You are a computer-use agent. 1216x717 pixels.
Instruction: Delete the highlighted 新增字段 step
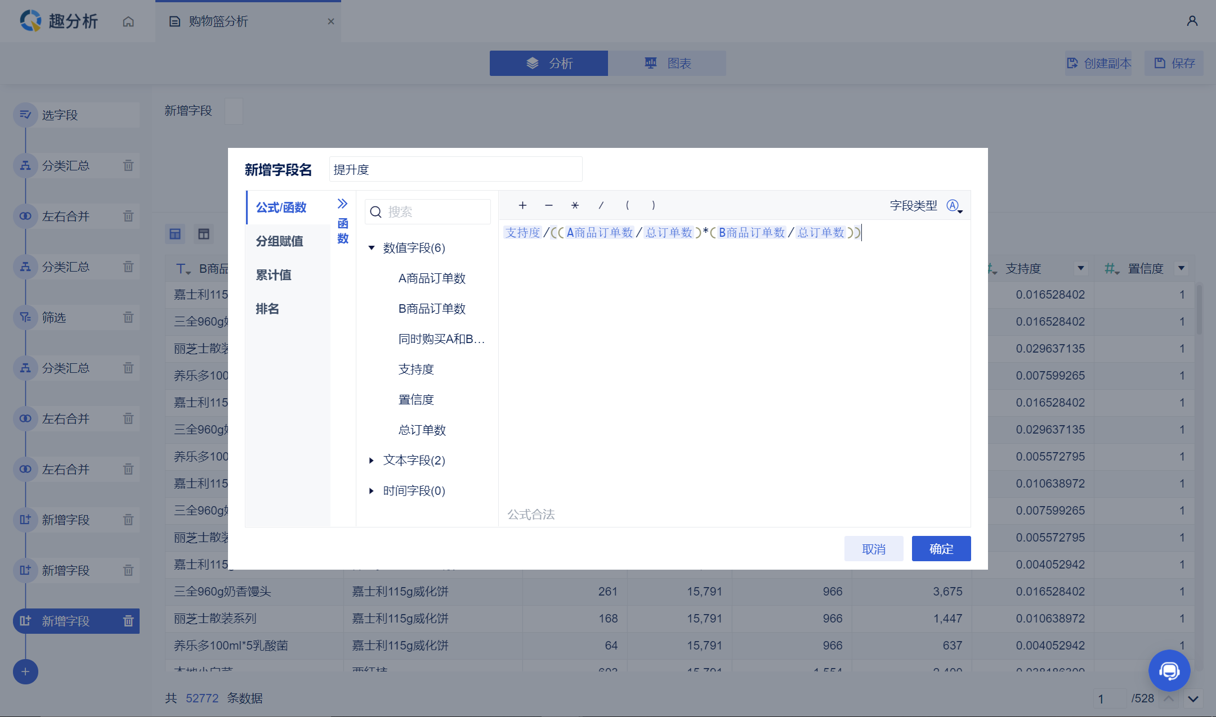[128, 621]
